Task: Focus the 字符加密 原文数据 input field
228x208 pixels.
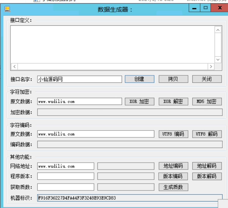Action: coord(80,102)
